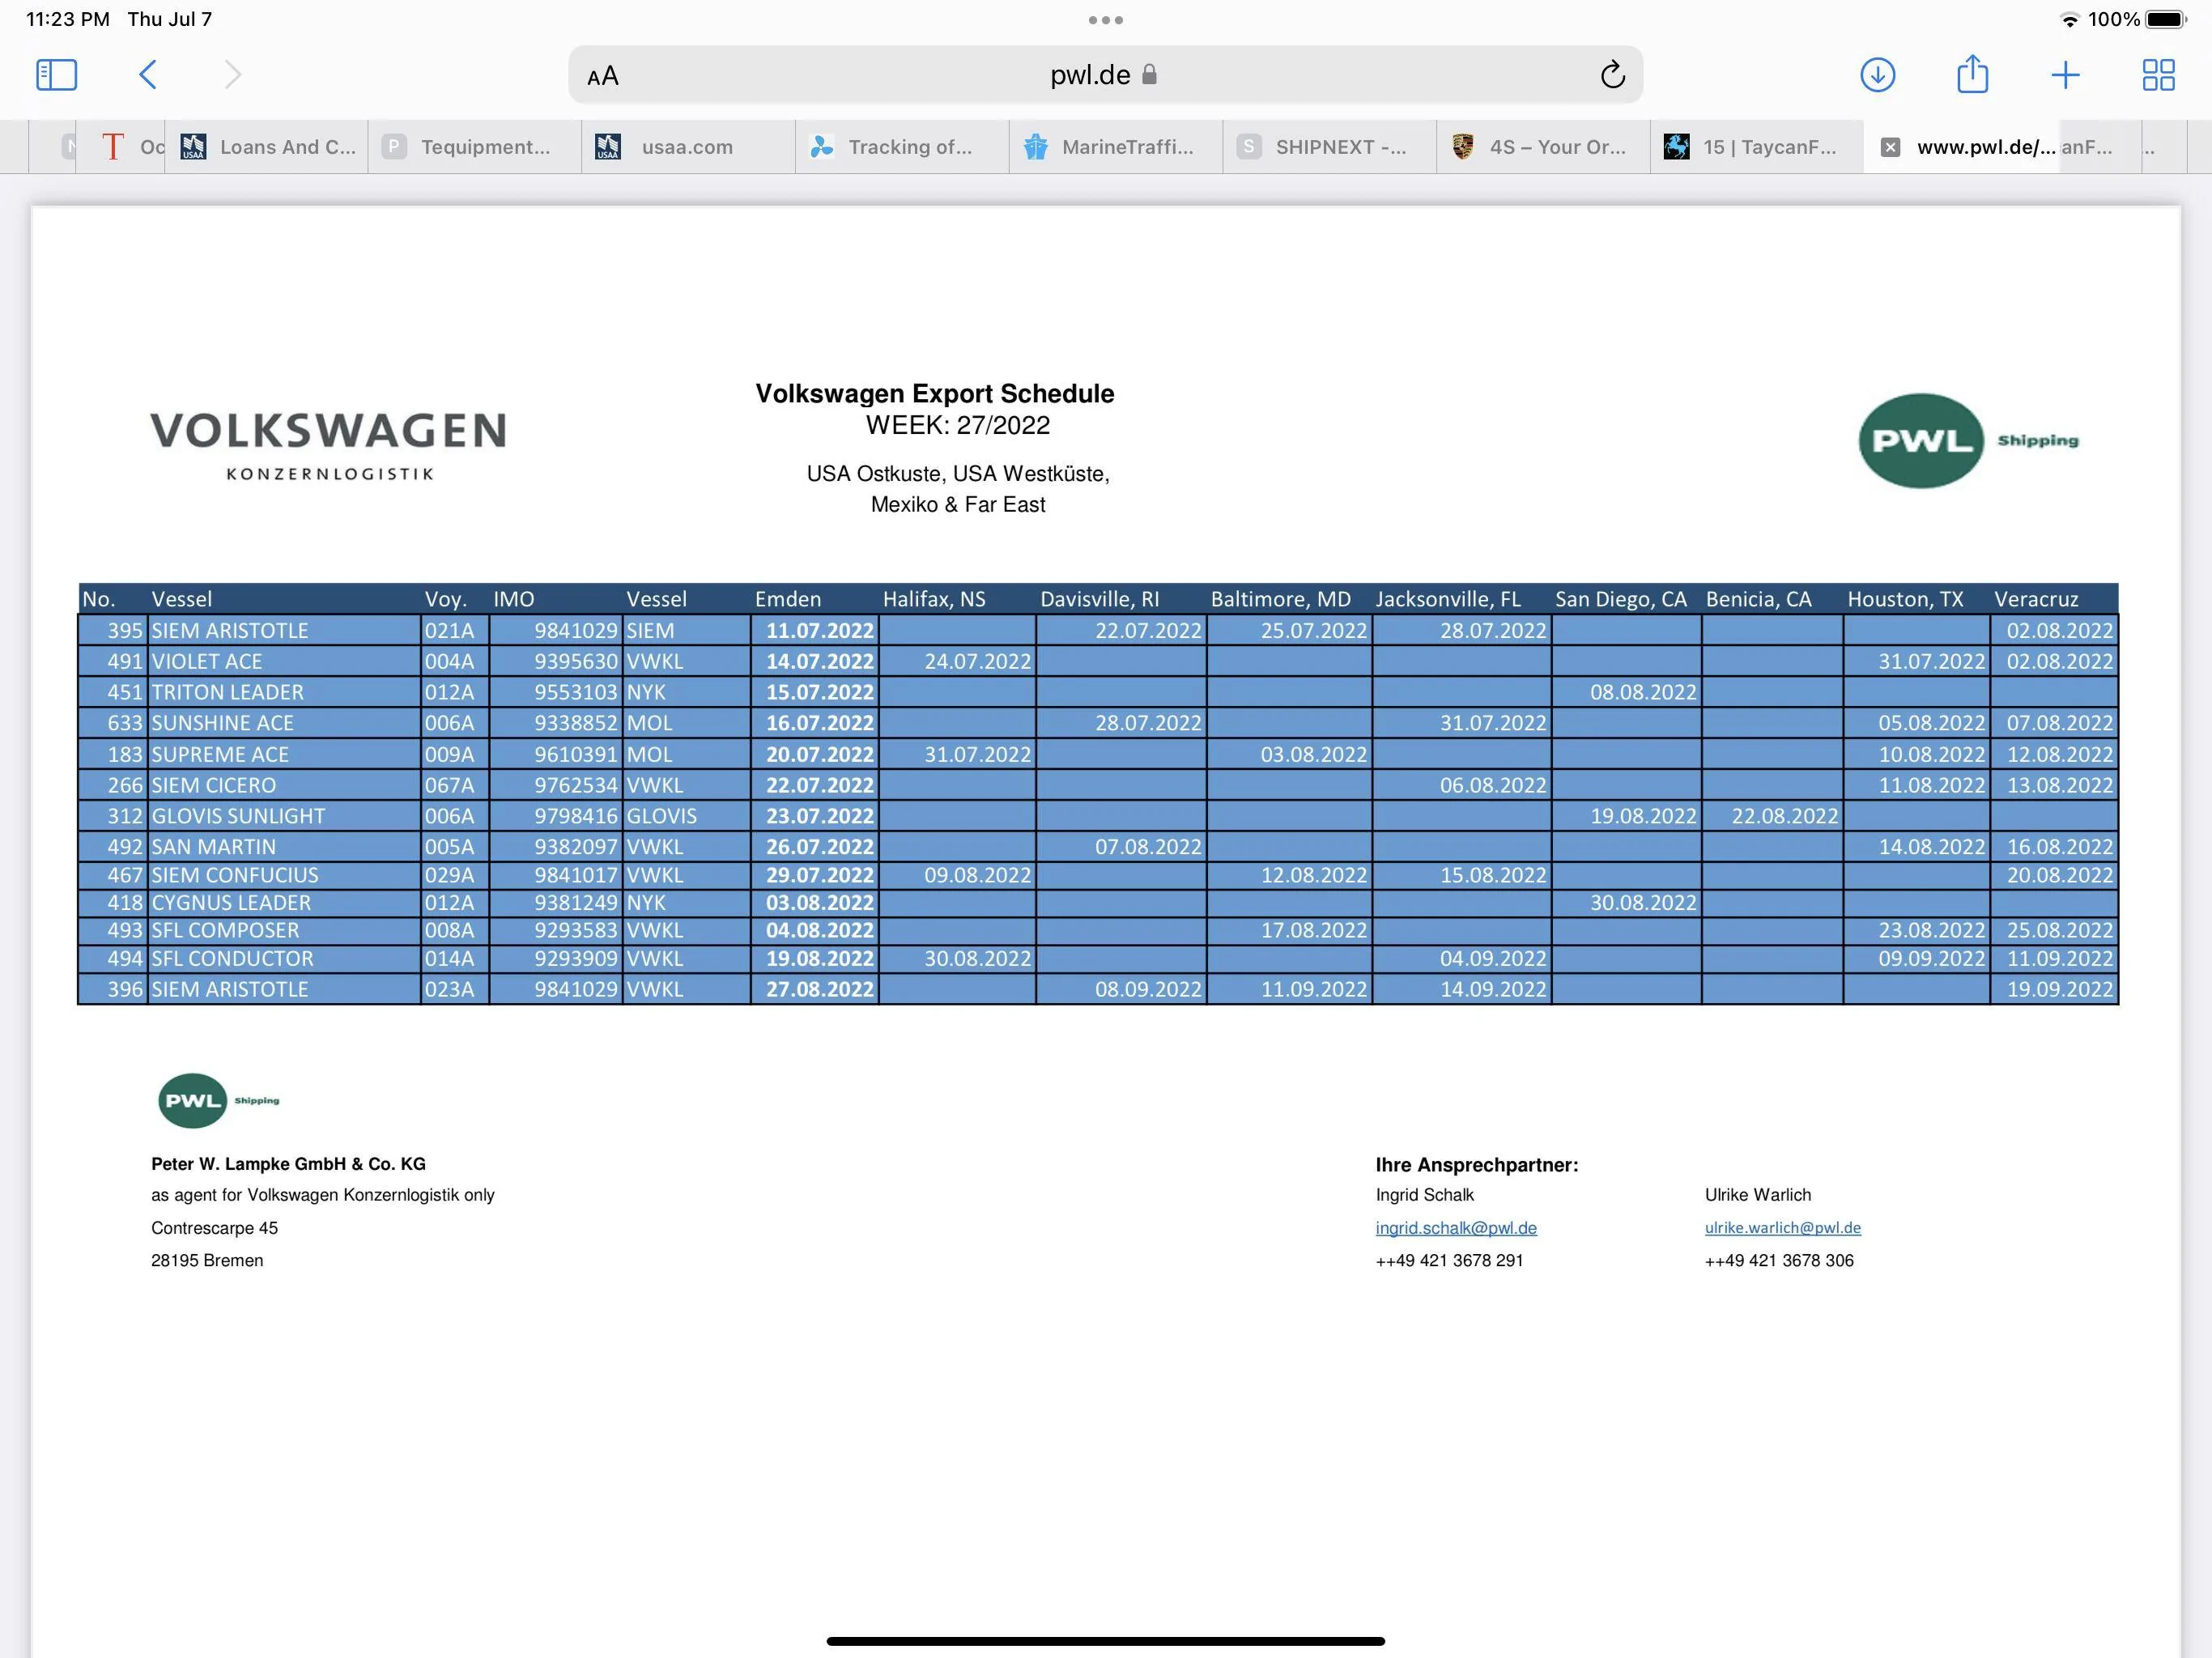
Task: Click Emden date 11.07.2022
Action: coord(820,631)
